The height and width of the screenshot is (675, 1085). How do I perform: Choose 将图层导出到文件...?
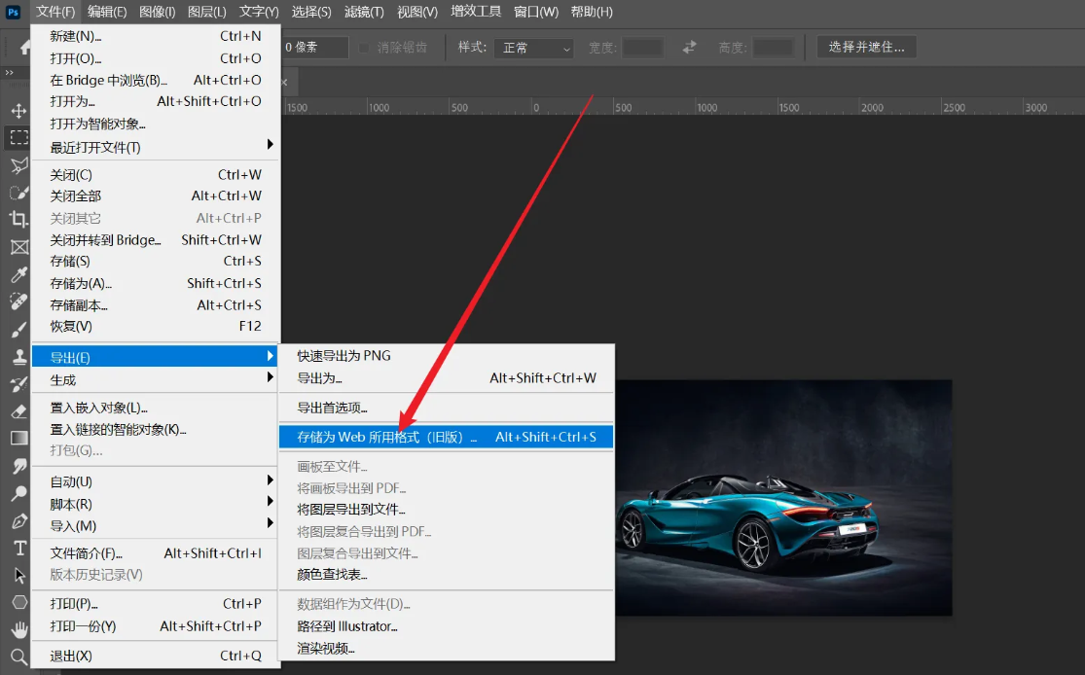pyautogui.click(x=447, y=510)
